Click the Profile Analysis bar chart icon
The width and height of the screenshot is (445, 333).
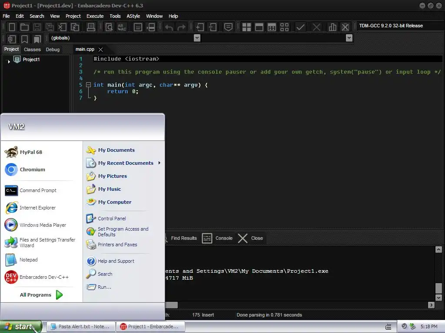[x=332, y=27]
